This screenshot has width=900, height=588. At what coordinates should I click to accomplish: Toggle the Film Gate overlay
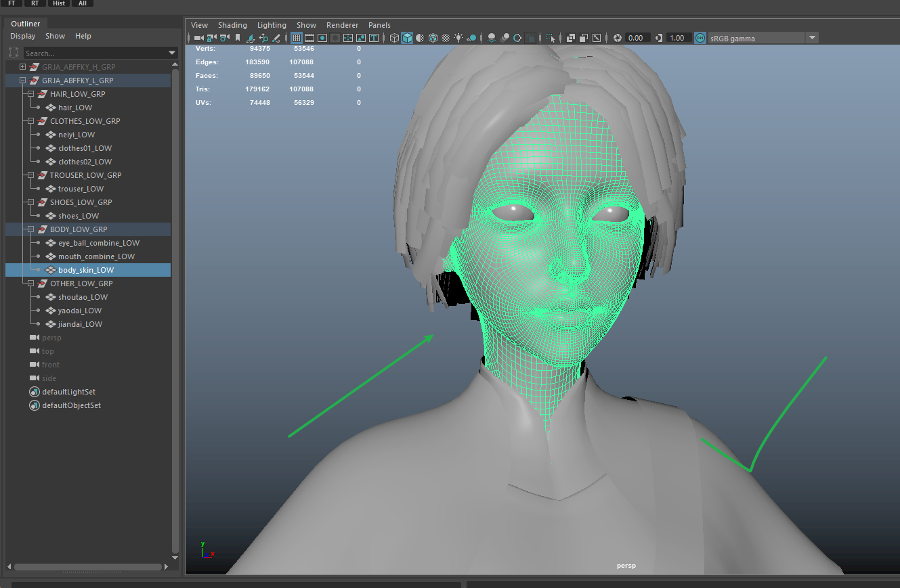309,38
